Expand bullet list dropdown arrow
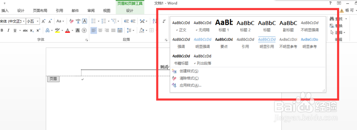The height and width of the screenshot is (130, 357). 99,21
